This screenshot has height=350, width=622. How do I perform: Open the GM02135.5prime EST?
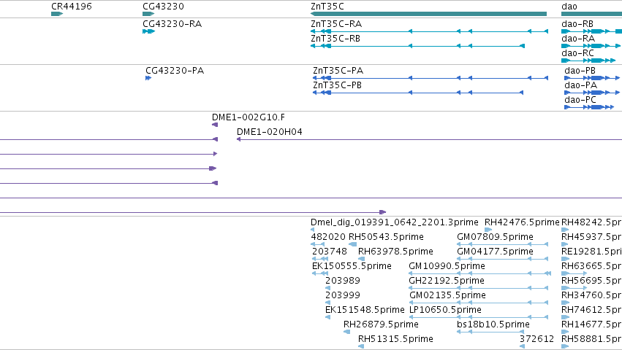(447, 295)
